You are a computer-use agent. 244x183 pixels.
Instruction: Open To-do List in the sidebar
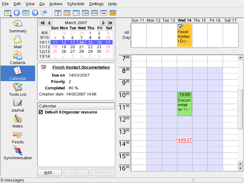point(18,90)
